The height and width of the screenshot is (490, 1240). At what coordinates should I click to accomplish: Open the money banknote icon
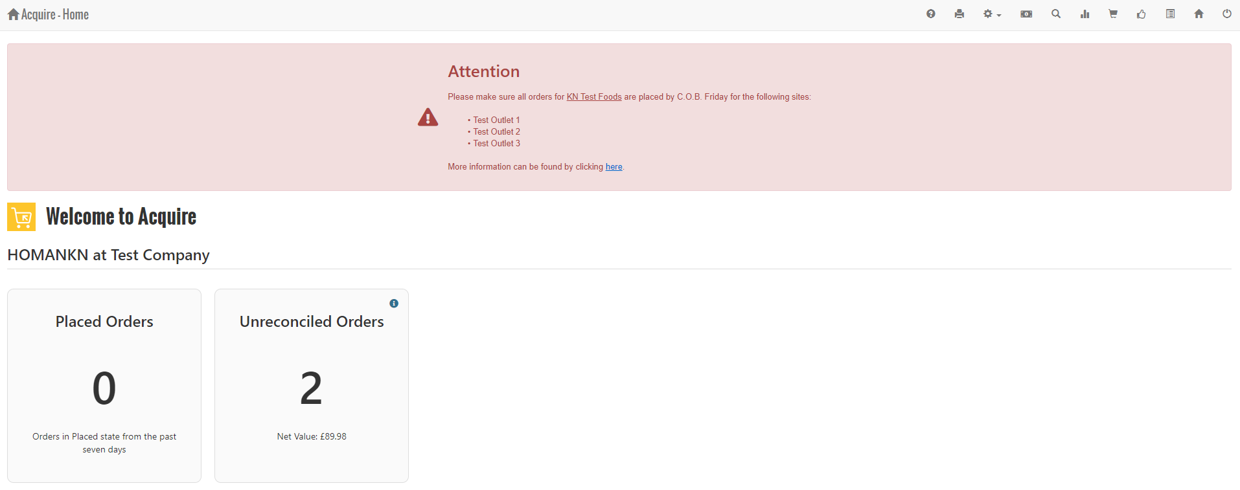pos(1026,14)
